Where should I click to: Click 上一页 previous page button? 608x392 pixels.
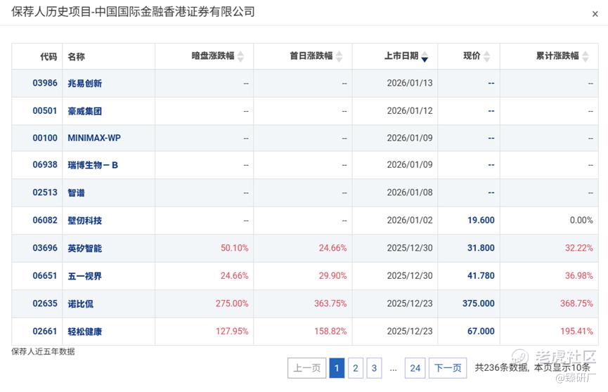307,367
